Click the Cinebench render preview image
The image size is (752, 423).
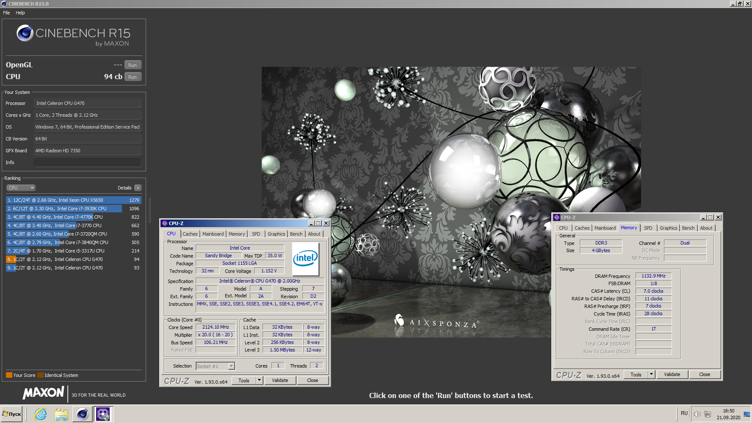pyautogui.click(x=451, y=202)
